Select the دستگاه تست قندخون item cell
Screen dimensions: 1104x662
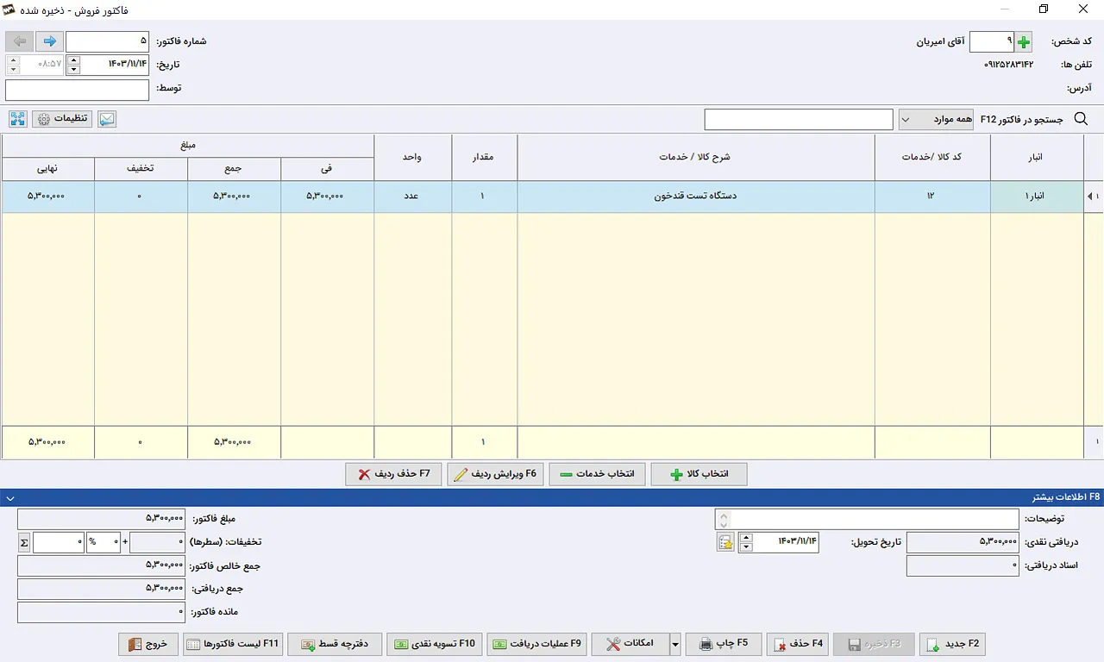(696, 197)
